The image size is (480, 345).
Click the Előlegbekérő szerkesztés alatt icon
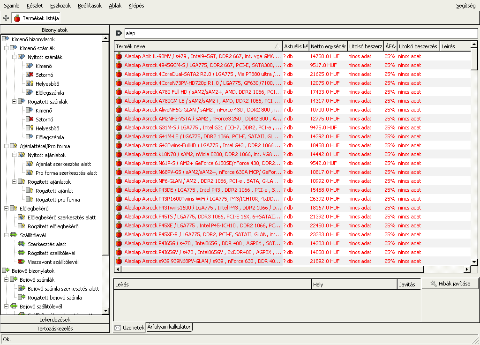pyautogui.click(x=22, y=217)
